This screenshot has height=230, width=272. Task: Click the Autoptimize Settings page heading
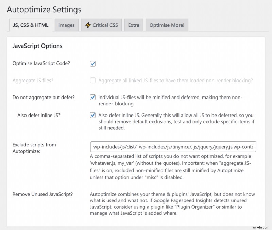coord(44,9)
